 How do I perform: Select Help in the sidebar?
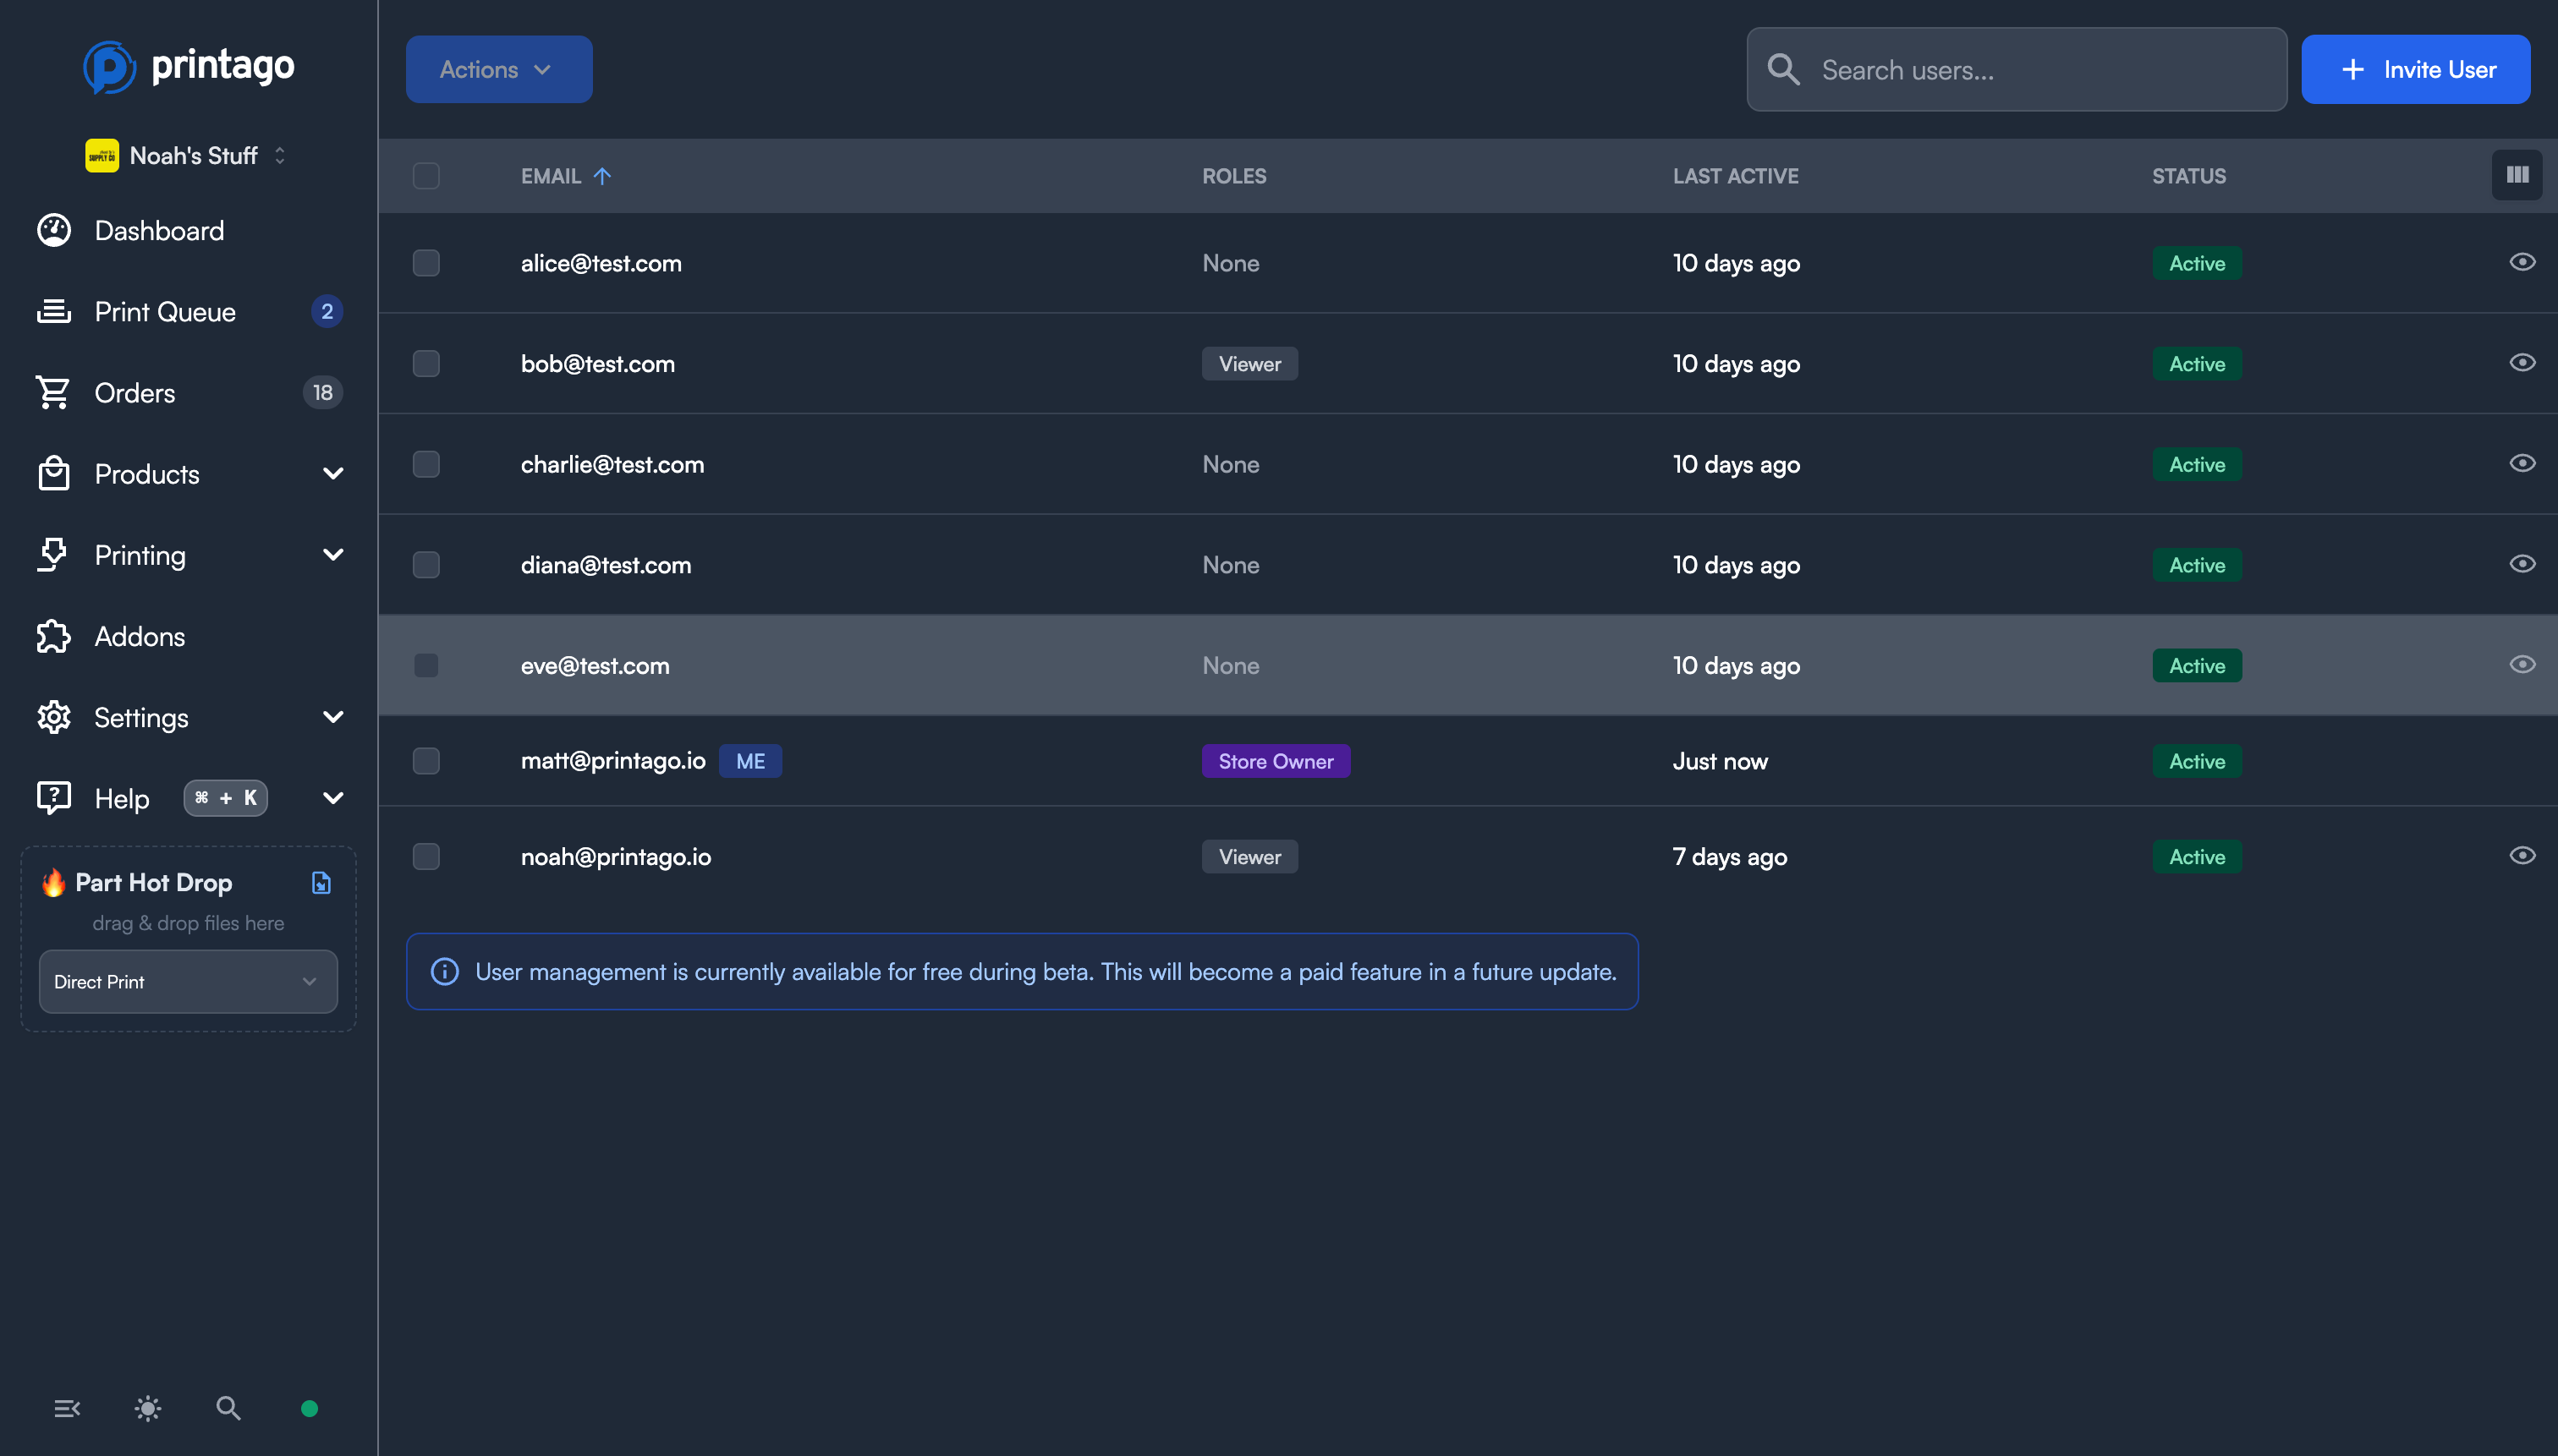coord(121,798)
